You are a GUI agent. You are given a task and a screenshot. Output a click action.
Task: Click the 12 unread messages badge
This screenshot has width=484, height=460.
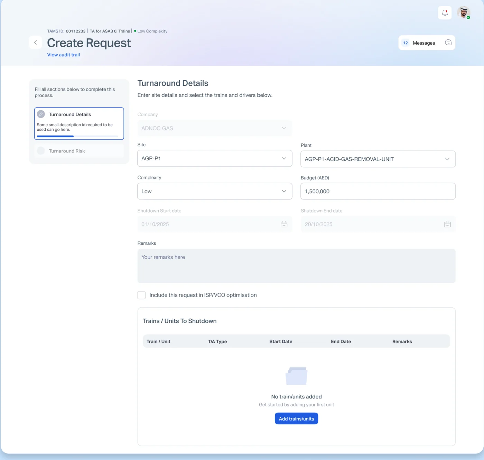point(405,43)
